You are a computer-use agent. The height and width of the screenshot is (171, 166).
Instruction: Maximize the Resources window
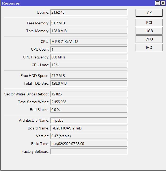[157, 3]
